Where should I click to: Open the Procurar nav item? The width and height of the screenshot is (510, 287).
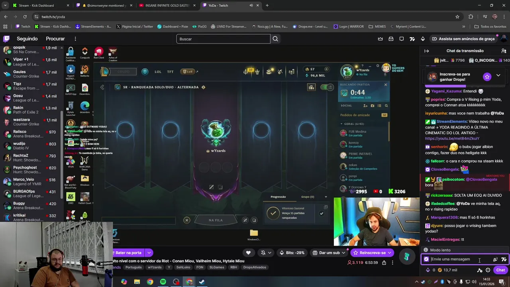point(55,39)
